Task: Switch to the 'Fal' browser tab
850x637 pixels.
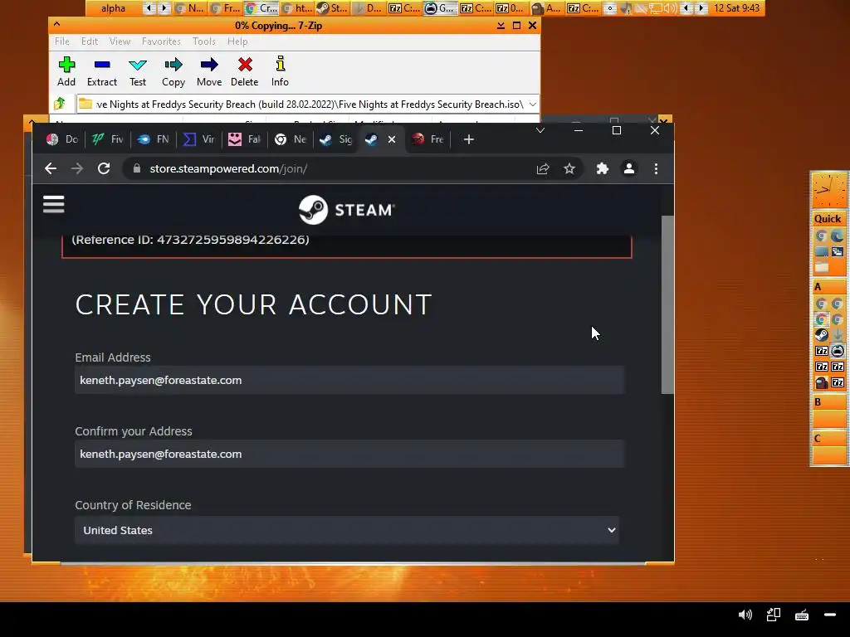Action: (245, 139)
